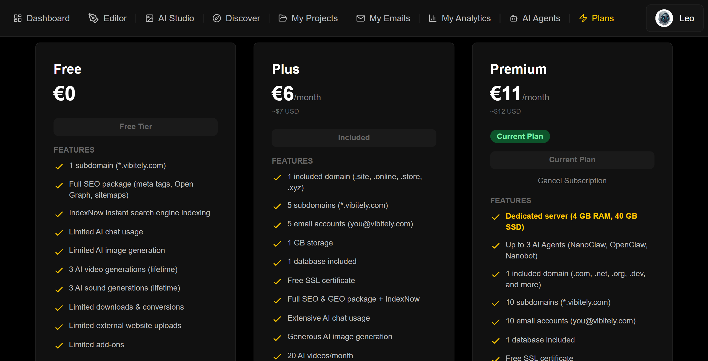Click the Included button on Plus plan
Image resolution: width=708 pixels, height=361 pixels.
point(354,137)
